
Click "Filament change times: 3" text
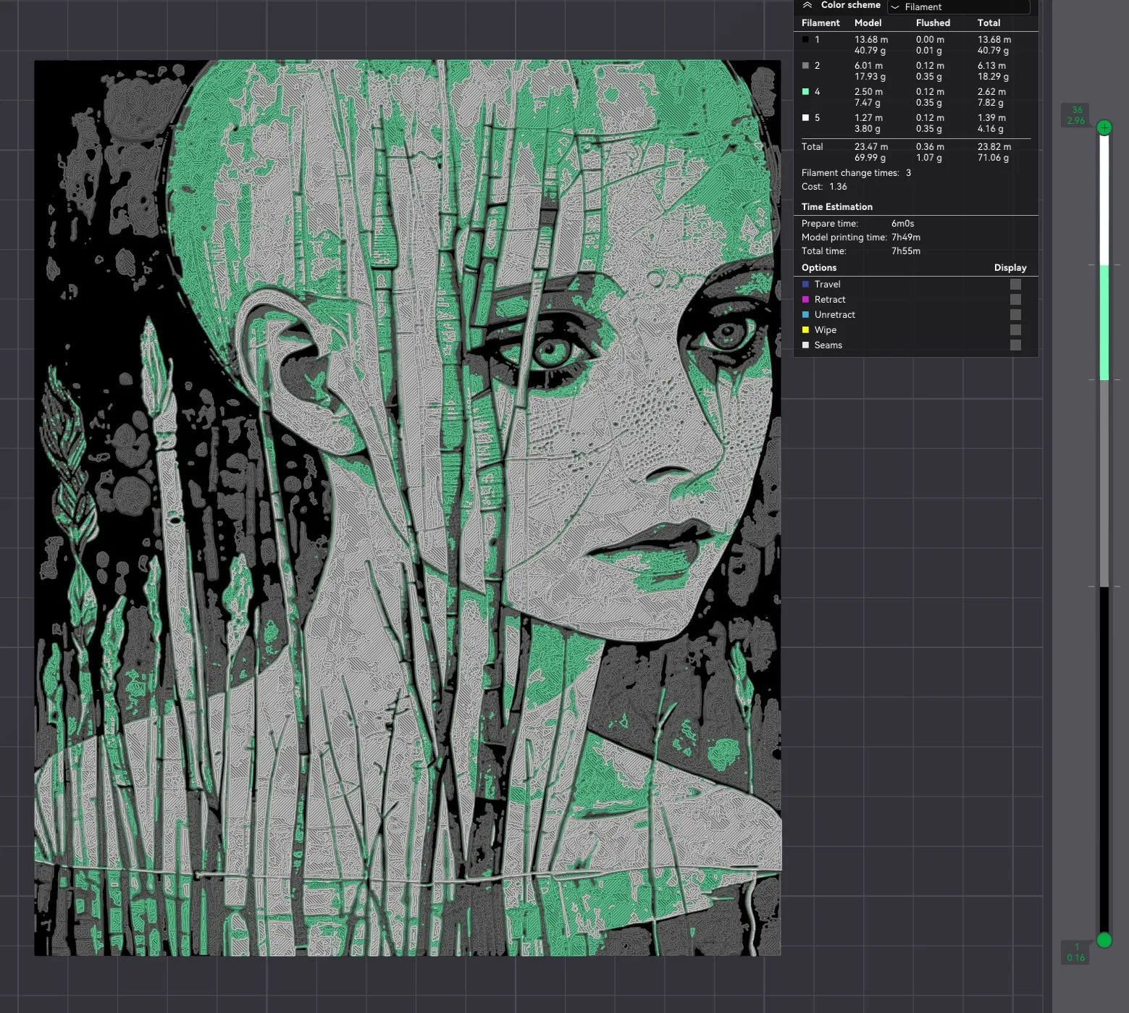(x=856, y=173)
